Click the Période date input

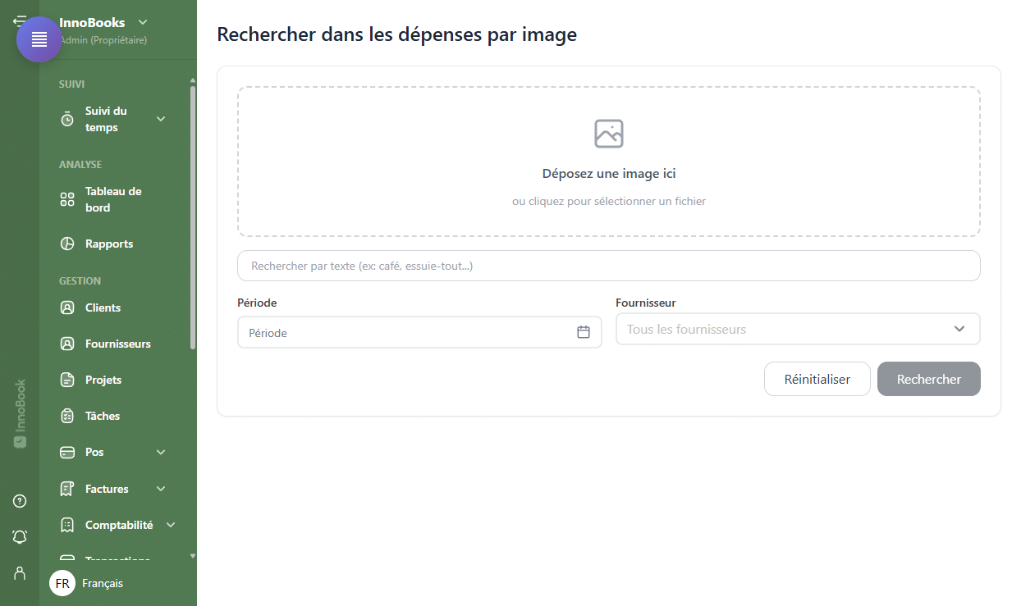coord(419,332)
